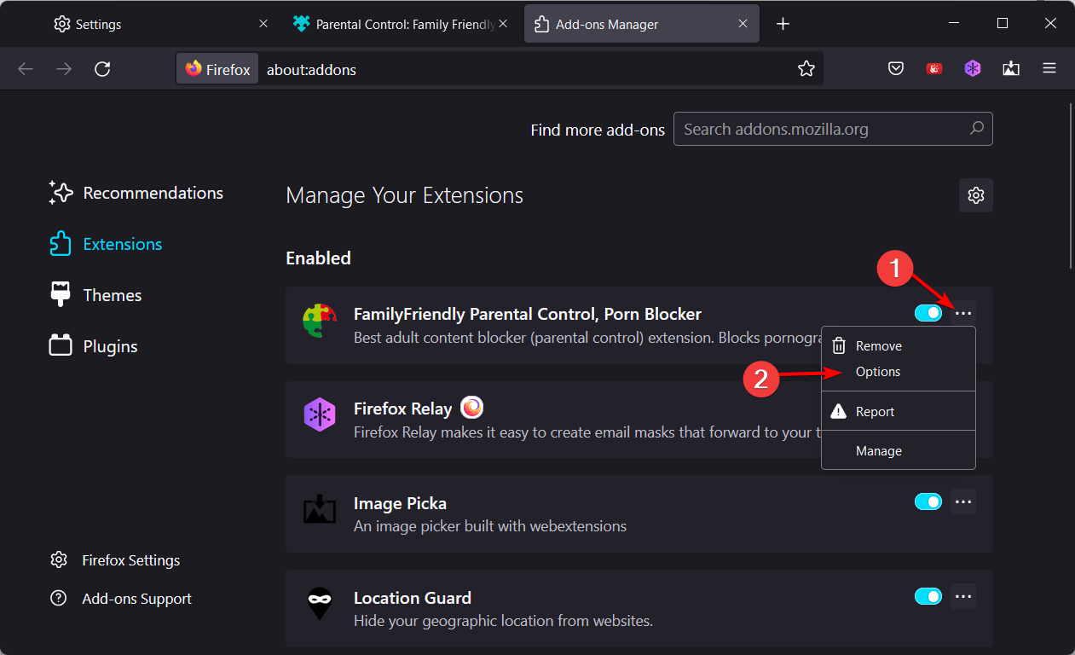Open the red extension icon in the toolbar
The height and width of the screenshot is (655, 1075).
(x=934, y=69)
